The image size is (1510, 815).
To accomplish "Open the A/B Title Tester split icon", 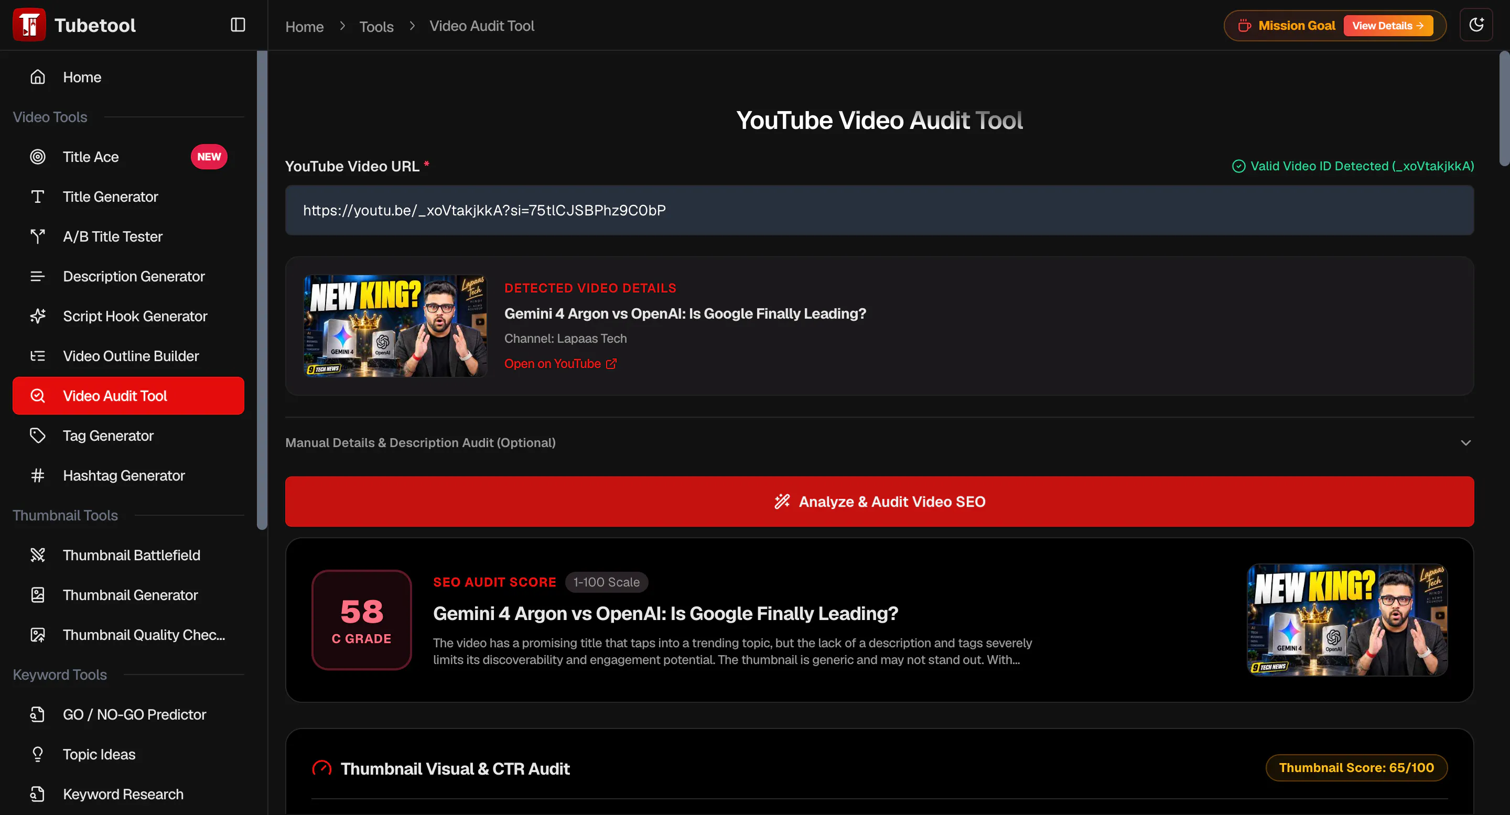I will (x=38, y=237).
